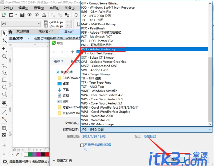Click the cloud download icon
This screenshot has height=166, width=214.
pos(29,15)
